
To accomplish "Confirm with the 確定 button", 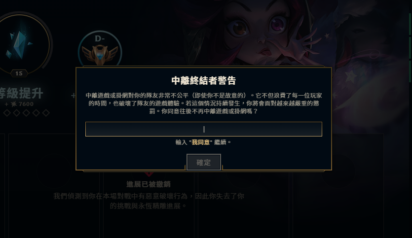I will tap(204, 162).
